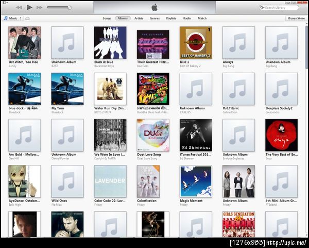Viewport: 309px width, 248px height.
Task: Open the Duet Love Song album cover
Action: click(x=153, y=135)
